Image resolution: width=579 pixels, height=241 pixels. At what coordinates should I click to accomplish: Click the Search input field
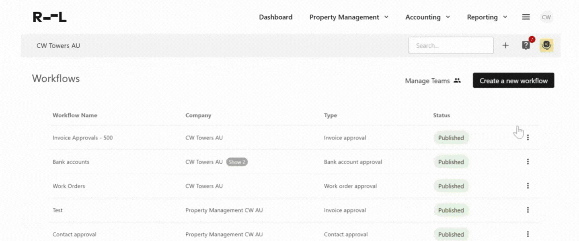point(450,45)
